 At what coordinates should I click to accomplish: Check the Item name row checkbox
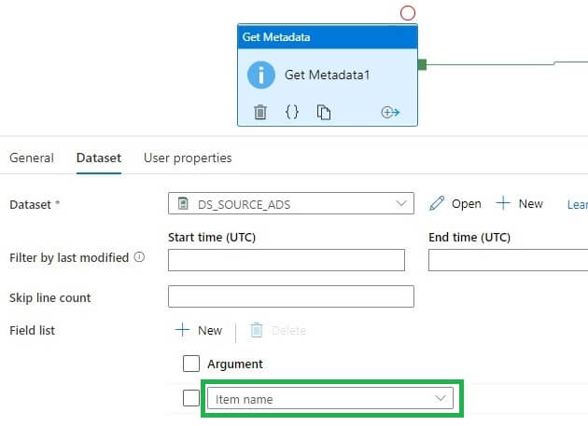coord(191,398)
